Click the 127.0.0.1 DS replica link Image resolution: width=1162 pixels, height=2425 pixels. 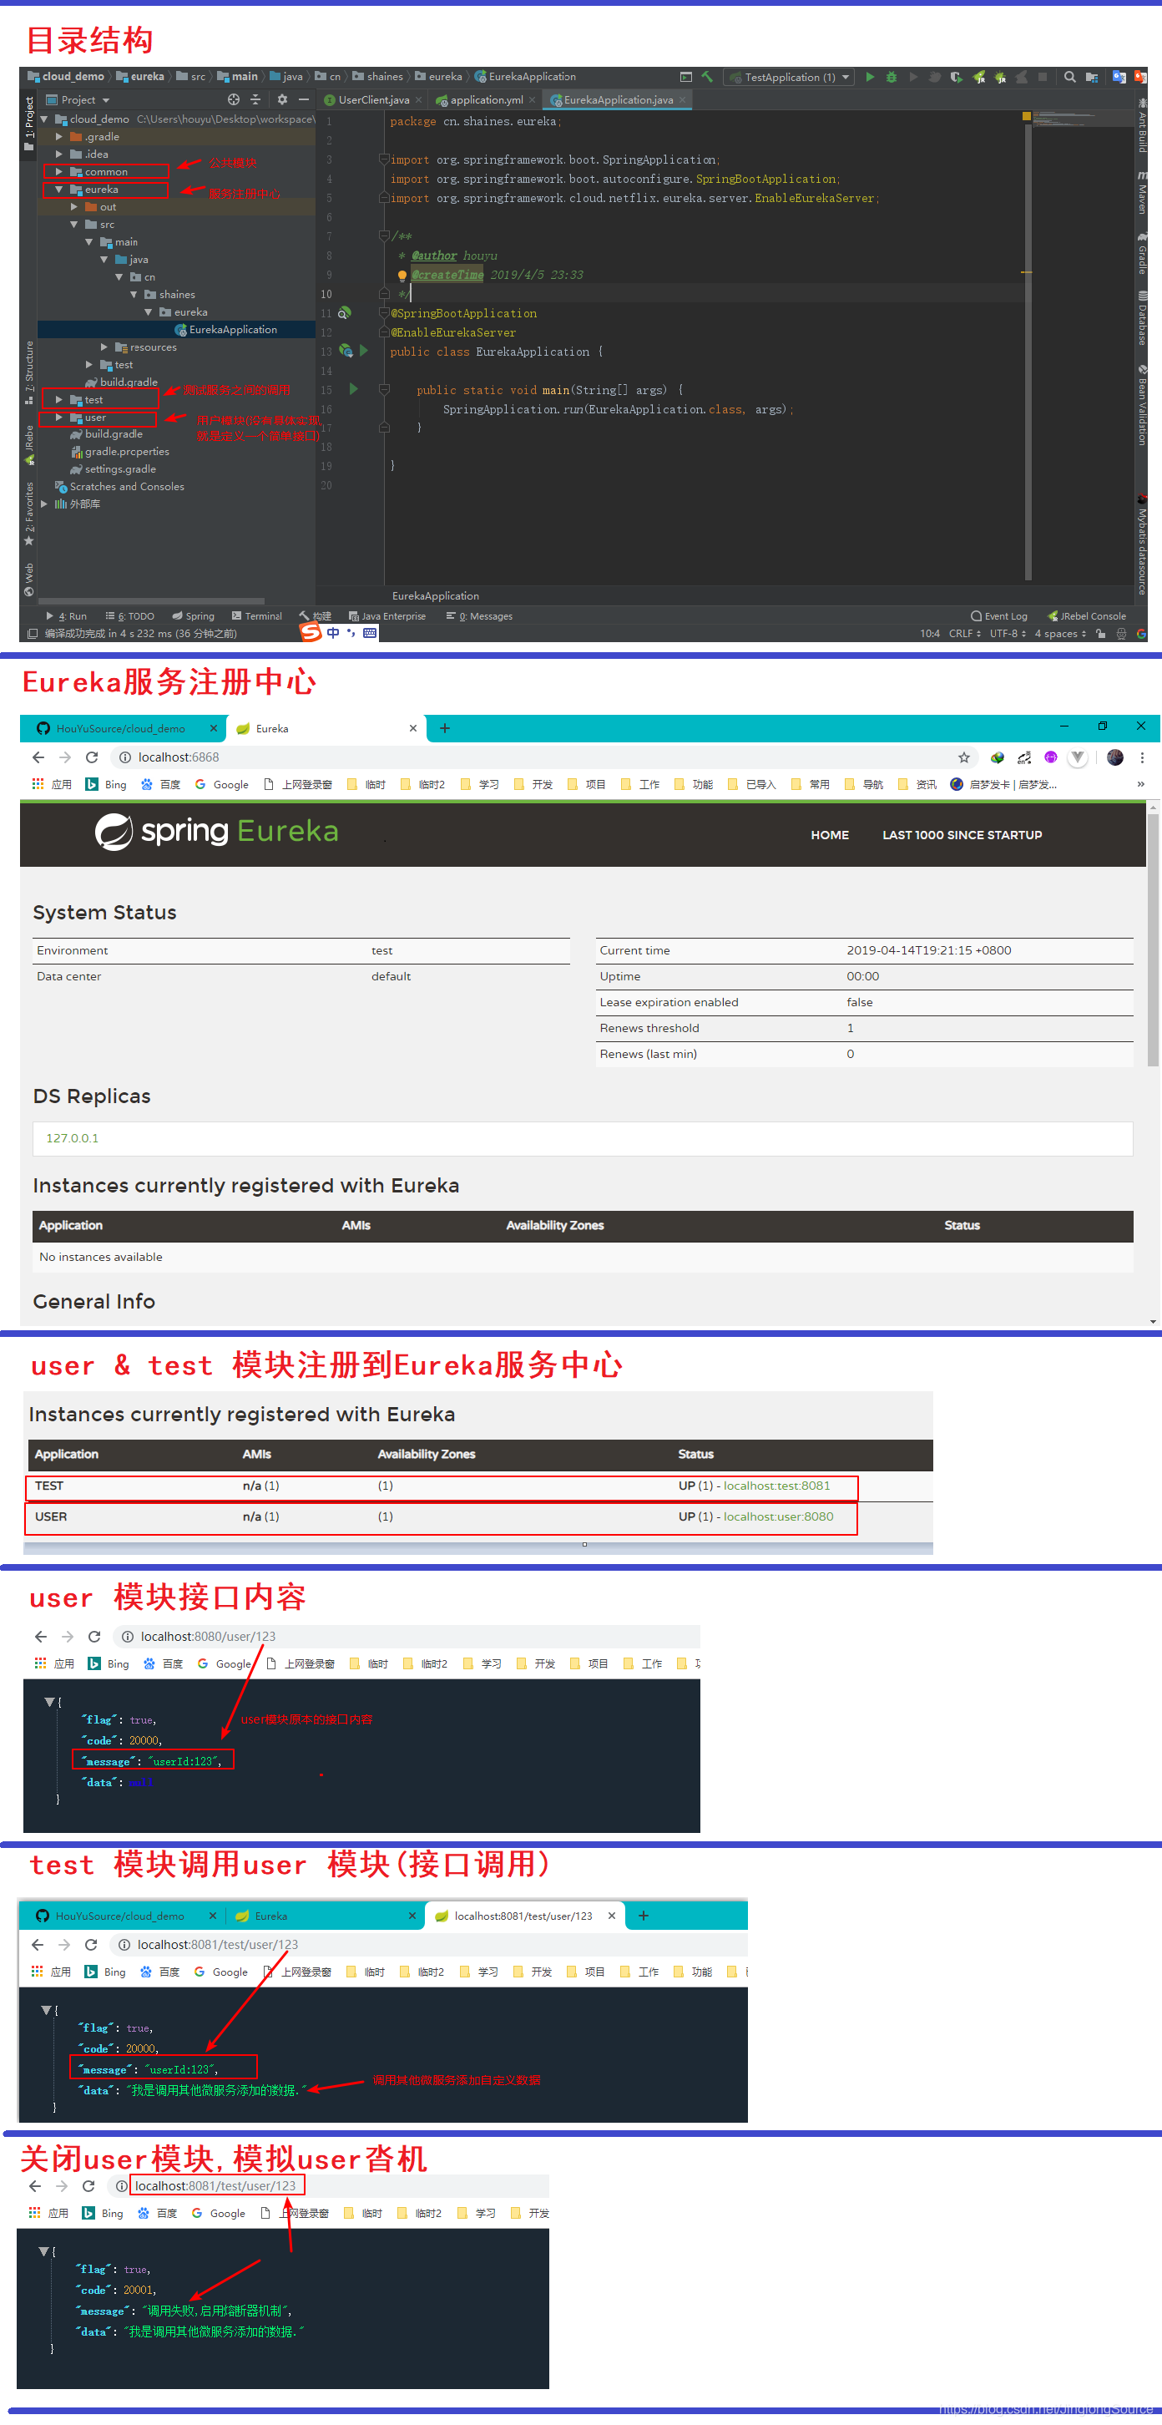click(73, 1138)
